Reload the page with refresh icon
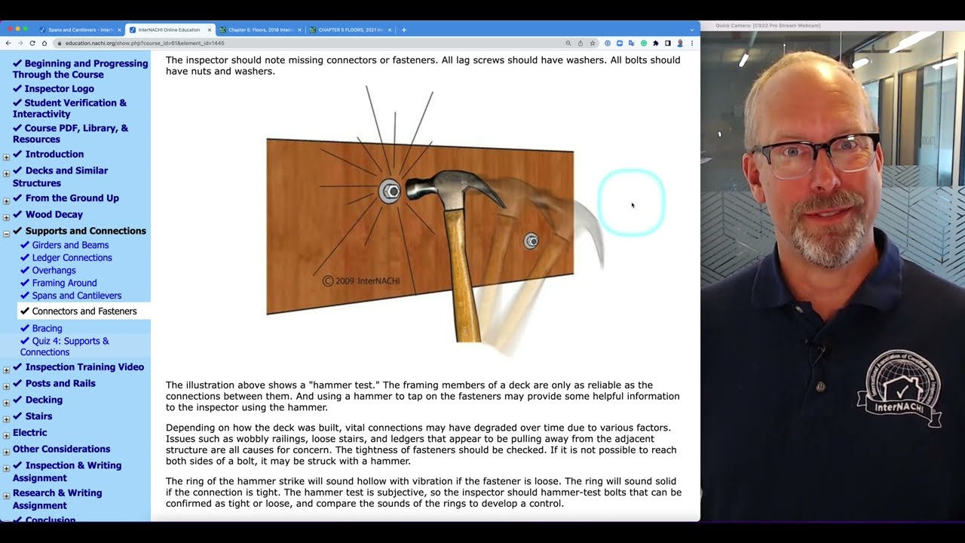965x543 pixels. click(32, 43)
